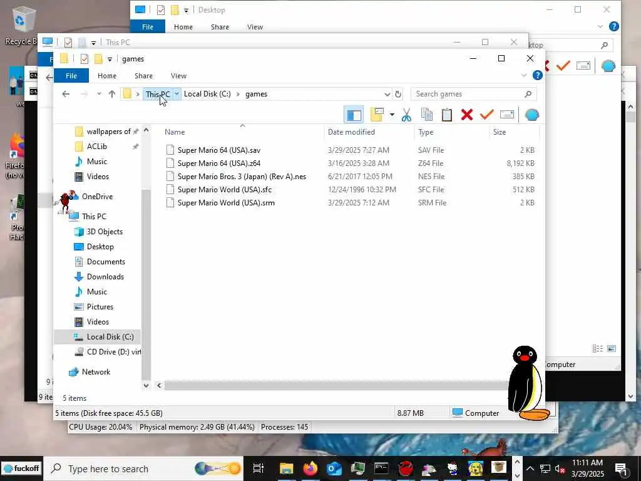The height and width of the screenshot is (481, 641).
Task: Open CD Drive (D:) in navigation pane
Action: (114, 352)
